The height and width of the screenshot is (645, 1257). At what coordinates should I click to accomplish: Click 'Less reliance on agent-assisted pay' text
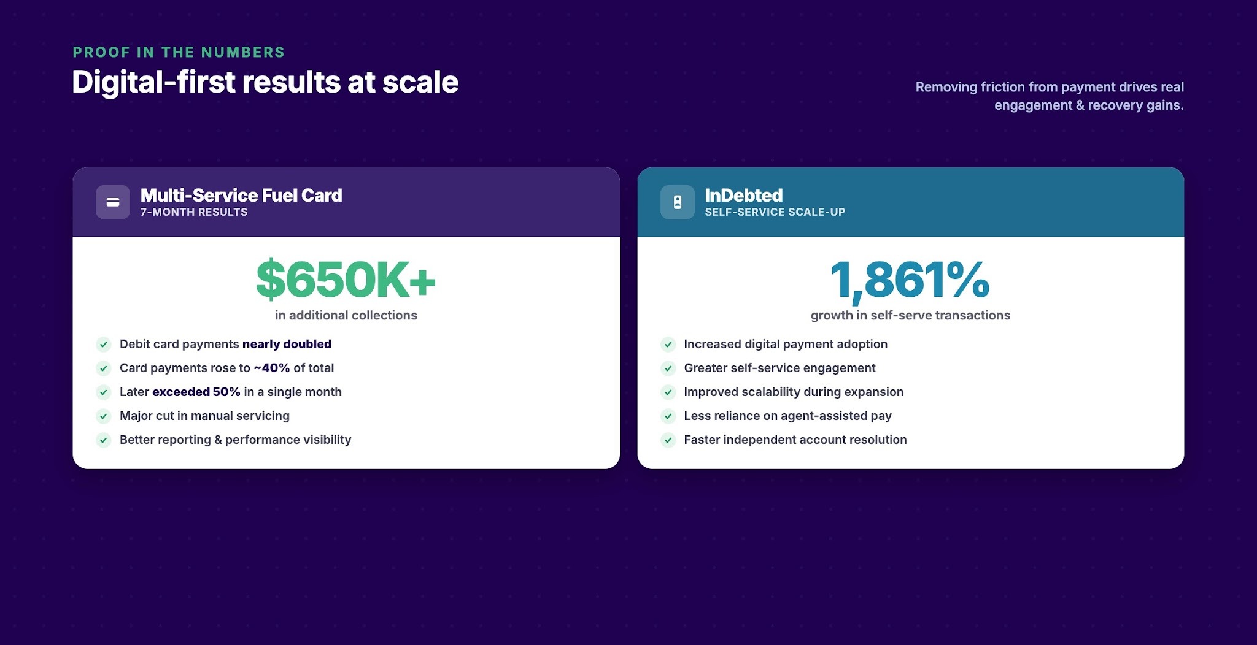[787, 416]
